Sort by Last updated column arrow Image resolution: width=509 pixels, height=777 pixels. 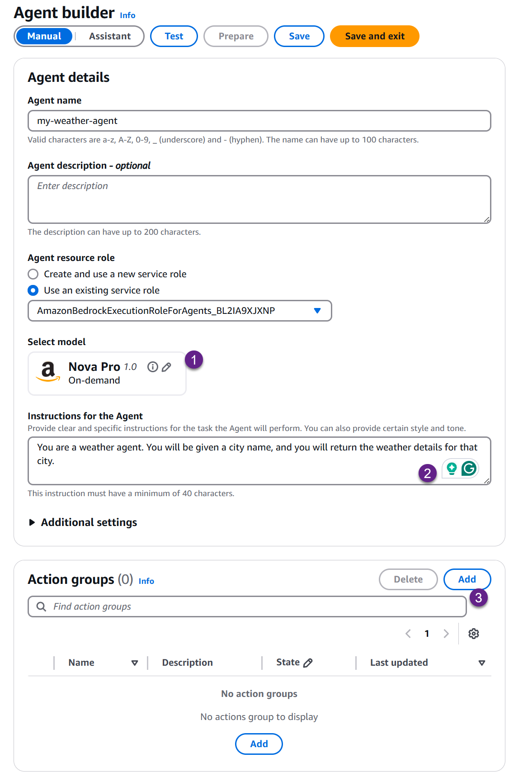(x=482, y=663)
